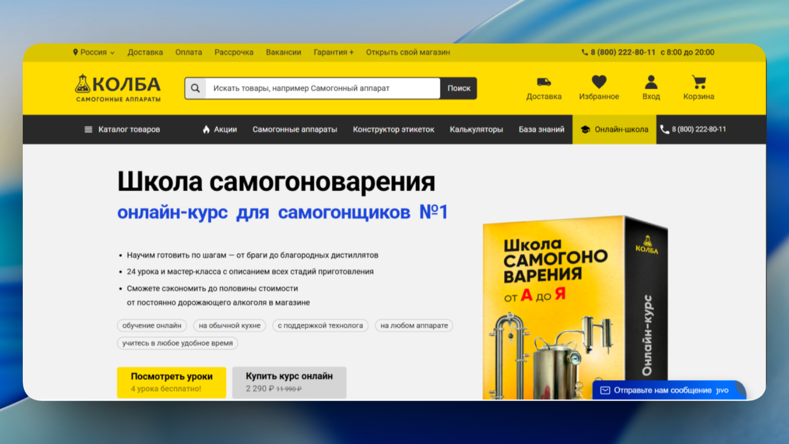The height and width of the screenshot is (444, 789).
Task: Open the Отправьте нам сообщение chat widget
Action: [x=669, y=390]
